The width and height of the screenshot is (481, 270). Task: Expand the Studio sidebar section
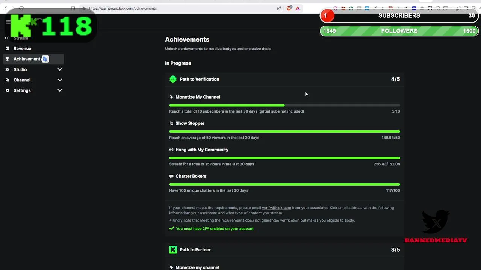59,69
